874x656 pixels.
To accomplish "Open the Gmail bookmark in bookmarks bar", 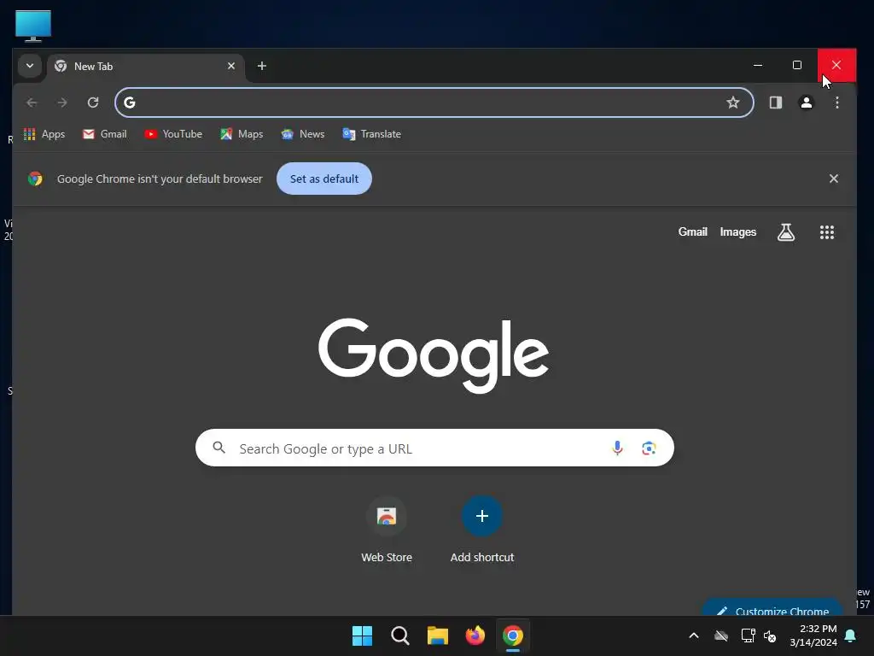I will 105,134.
